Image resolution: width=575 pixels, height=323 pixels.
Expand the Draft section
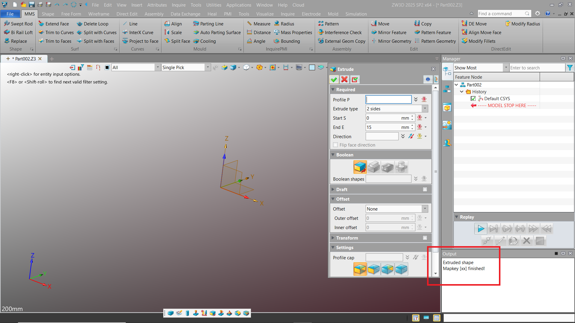tap(332, 189)
